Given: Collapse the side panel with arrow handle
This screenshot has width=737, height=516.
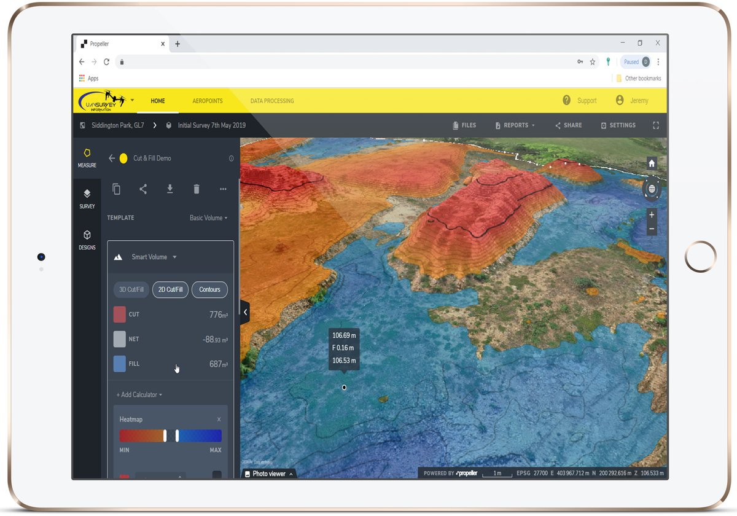Looking at the screenshot, I should tap(245, 312).
